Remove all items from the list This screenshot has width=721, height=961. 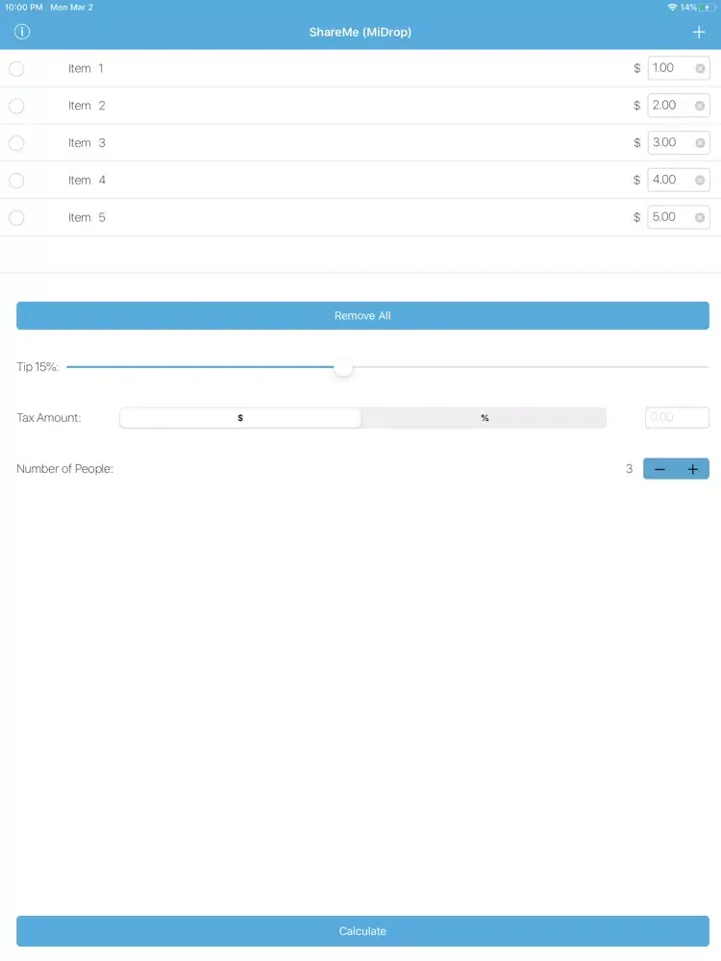(362, 315)
